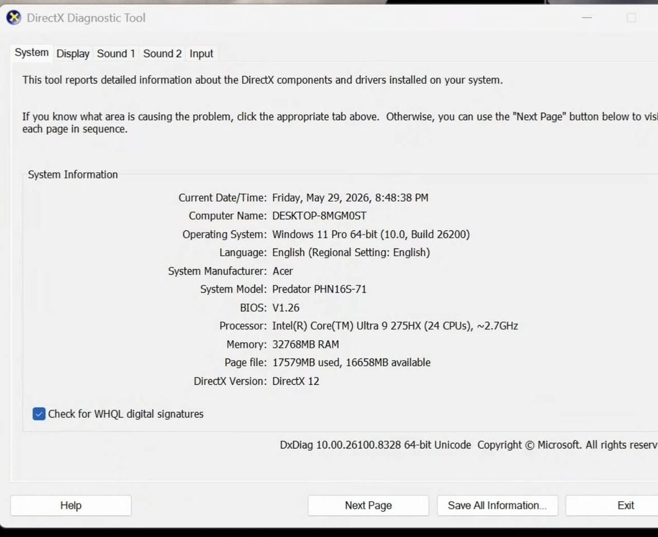Click the Operating System label

(x=225, y=234)
